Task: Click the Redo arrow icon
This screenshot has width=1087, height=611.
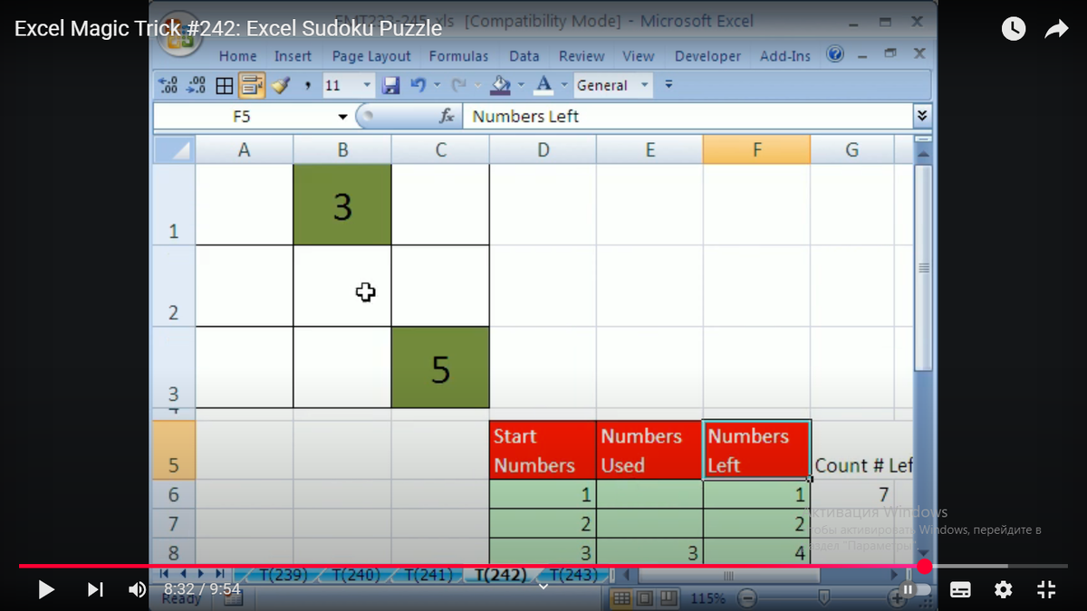Action: pos(459,85)
